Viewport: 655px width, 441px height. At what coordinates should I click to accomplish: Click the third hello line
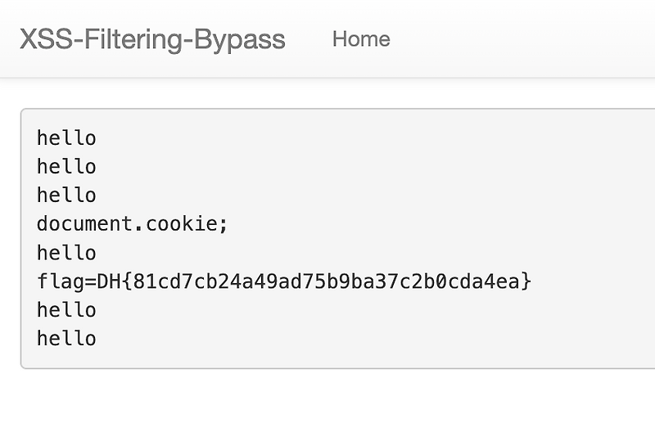(x=67, y=195)
